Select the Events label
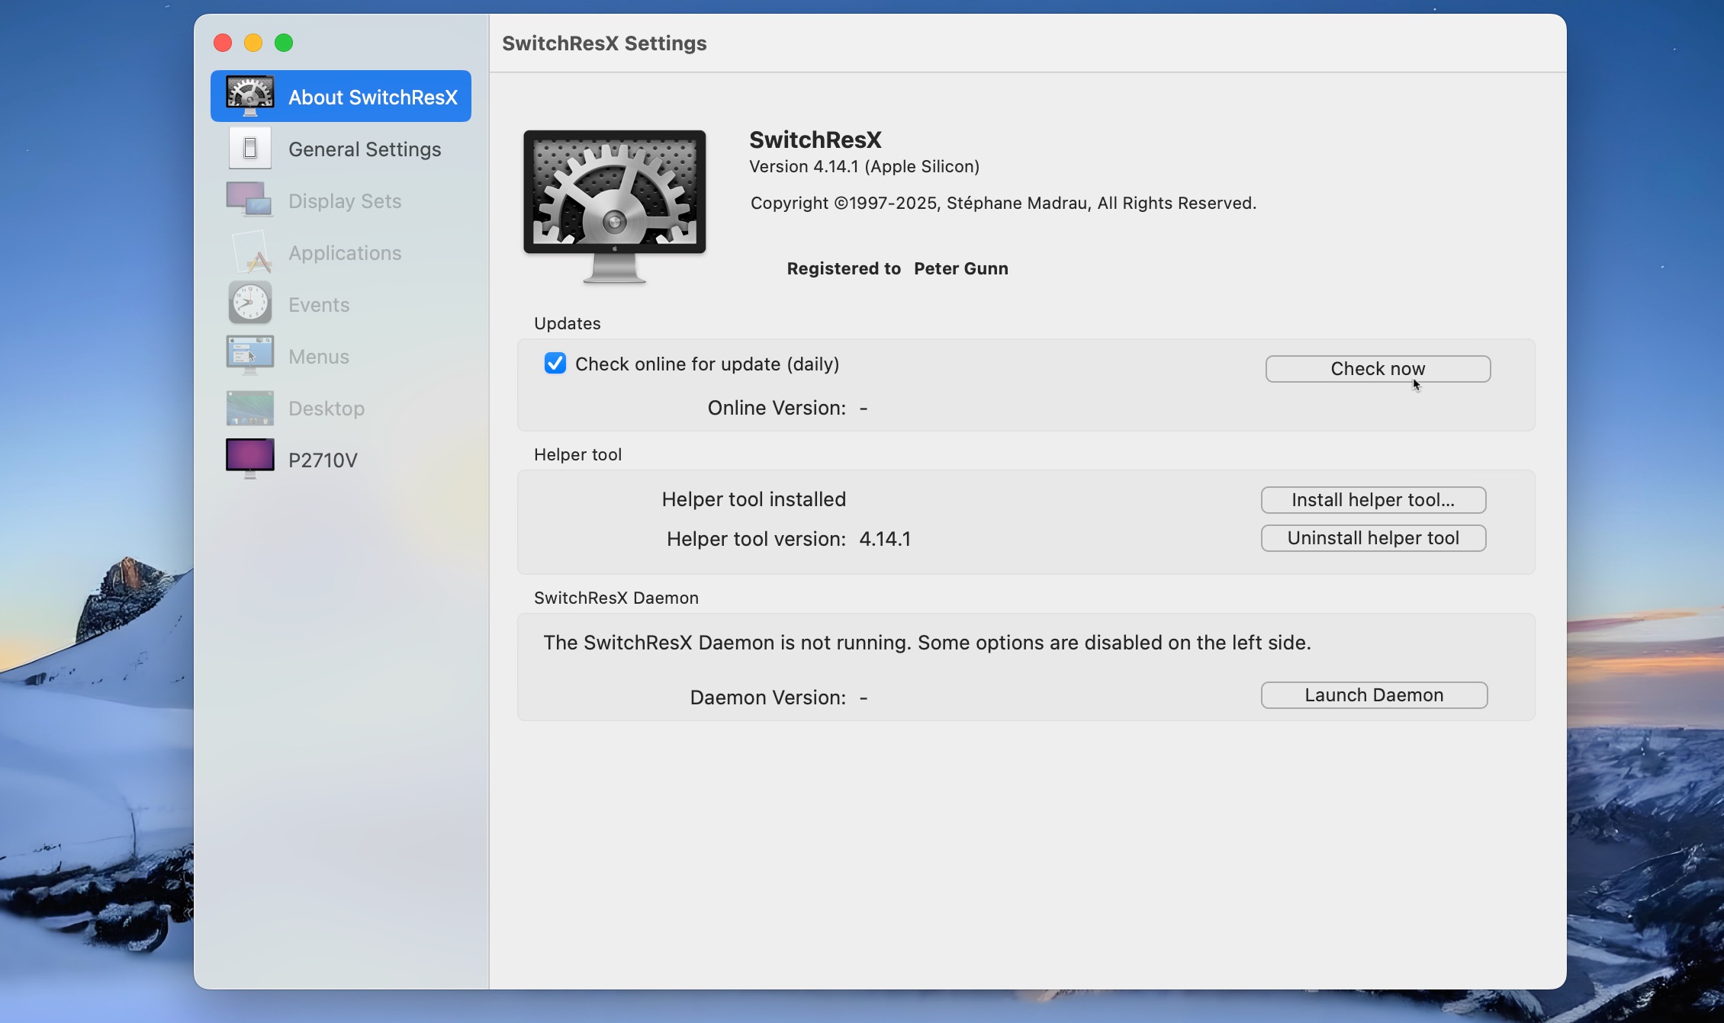Image resolution: width=1724 pixels, height=1023 pixels. (x=319, y=305)
